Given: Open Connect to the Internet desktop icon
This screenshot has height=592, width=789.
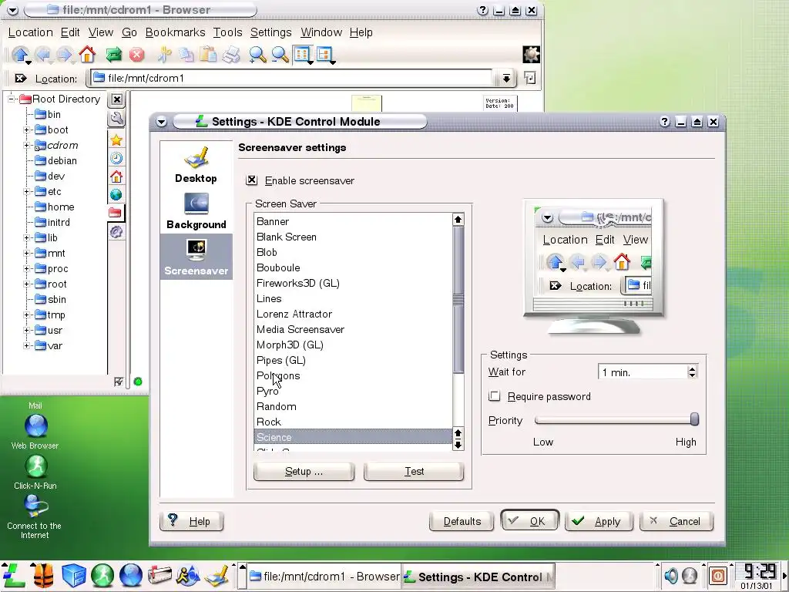Looking at the screenshot, I should pyautogui.click(x=34, y=517).
